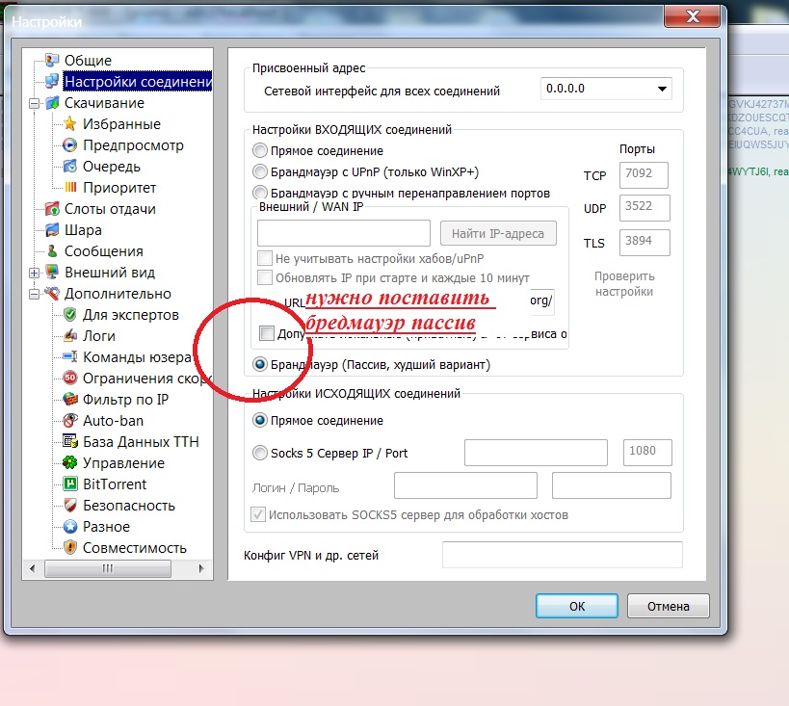Go to the Общие settings page
This screenshot has width=789, height=706.
coord(88,61)
